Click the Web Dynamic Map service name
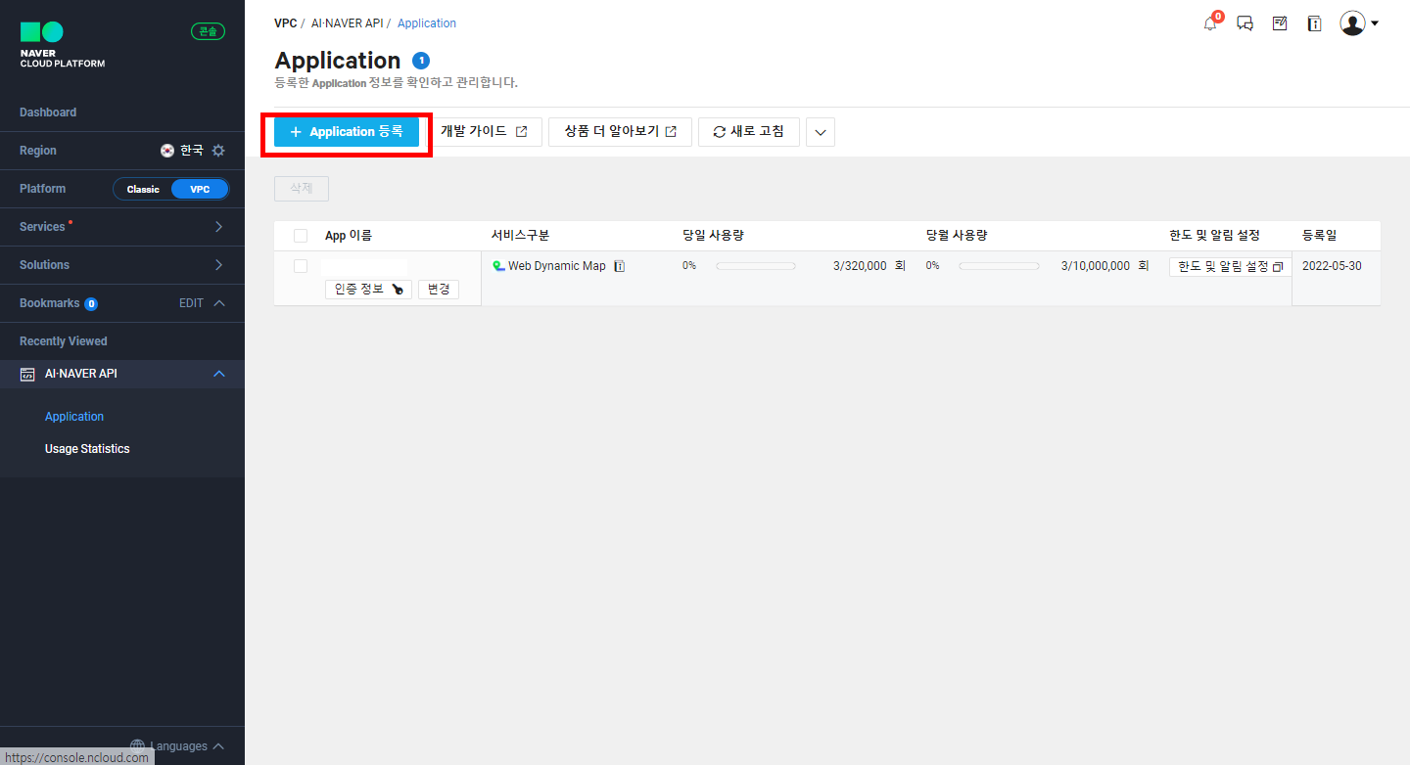 pos(557,266)
